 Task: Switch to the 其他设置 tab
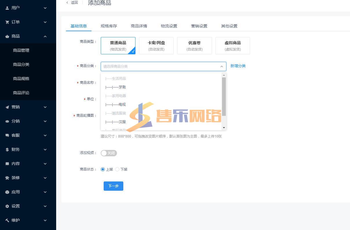point(229,26)
